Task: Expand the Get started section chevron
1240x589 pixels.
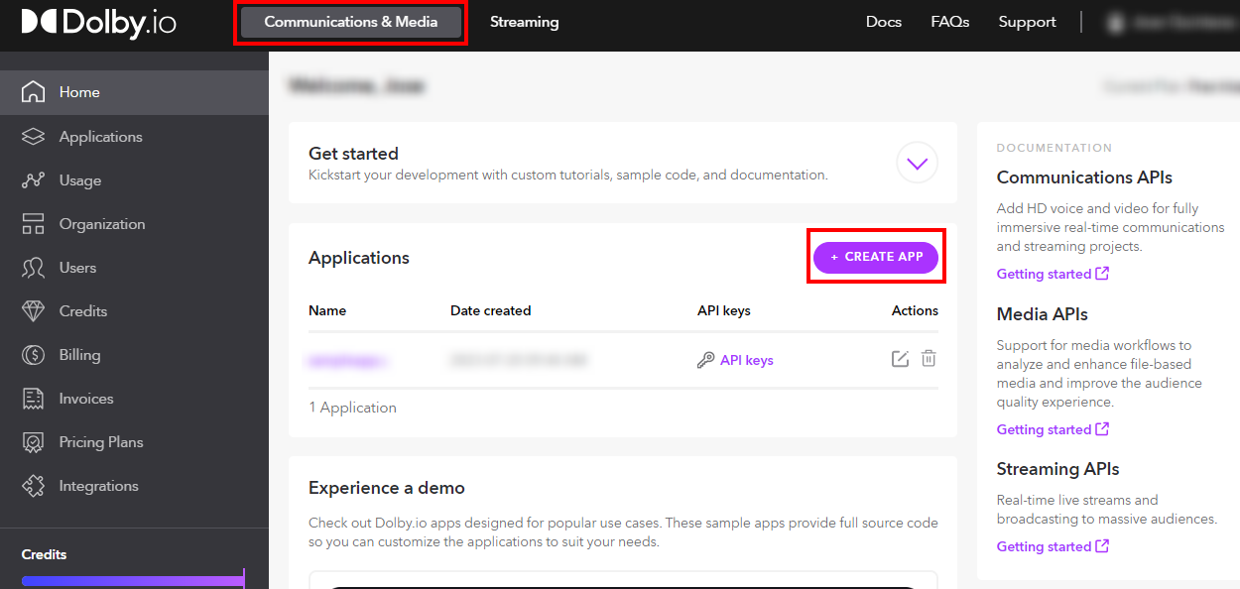Action: (917, 164)
